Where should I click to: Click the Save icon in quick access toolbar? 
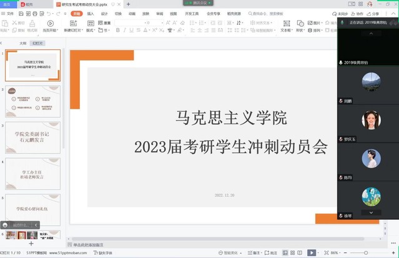[x=21, y=13]
